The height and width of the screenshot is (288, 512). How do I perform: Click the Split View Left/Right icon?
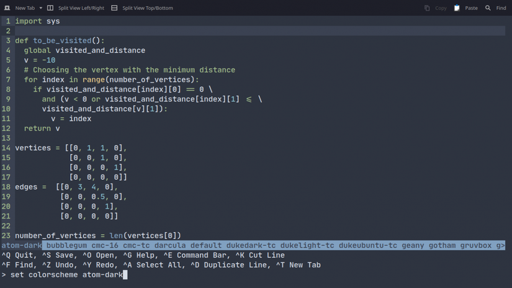50,8
